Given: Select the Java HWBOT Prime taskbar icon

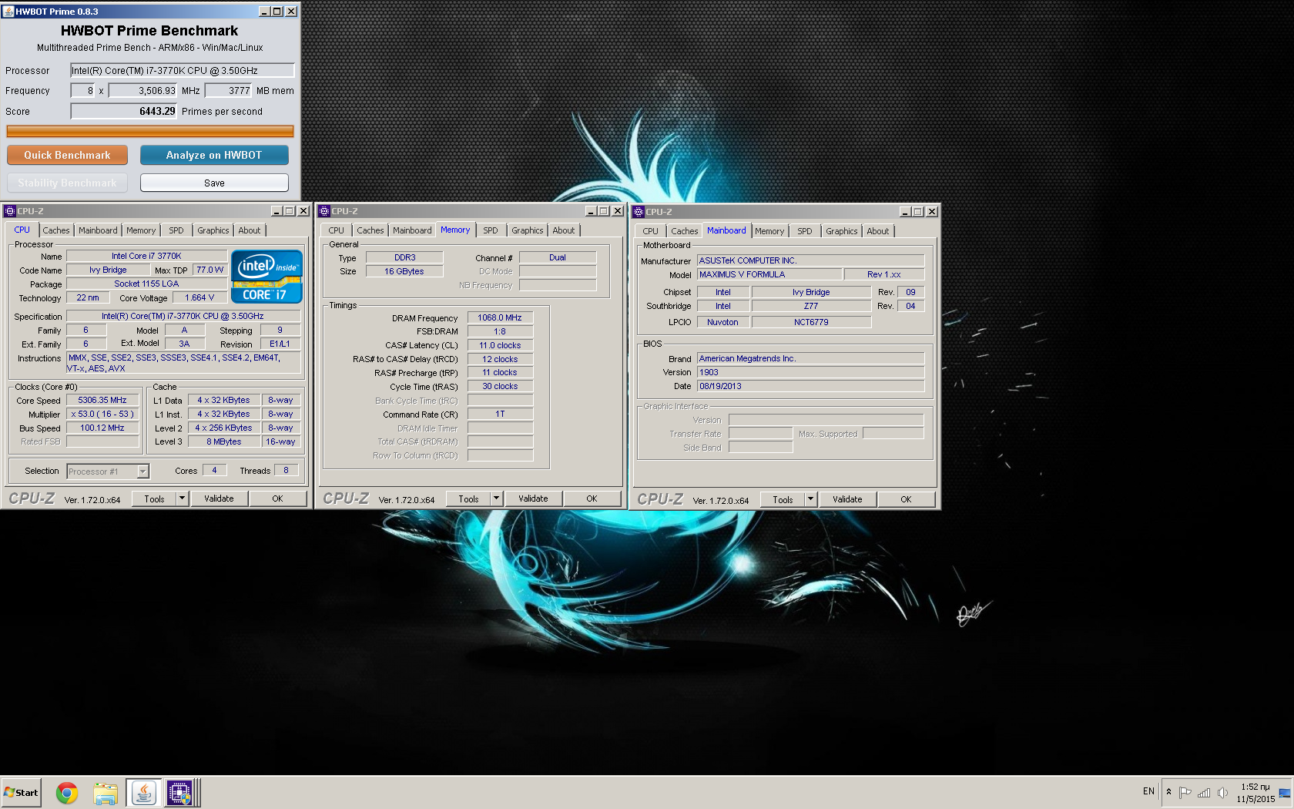Looking at the screenshot, I should click(x=143, y=793).
